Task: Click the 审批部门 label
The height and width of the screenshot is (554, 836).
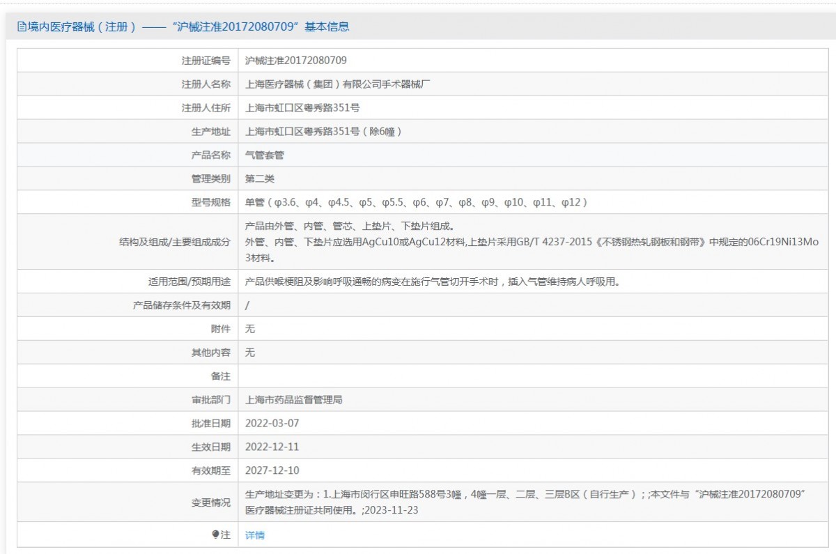Action: [211, 400]
